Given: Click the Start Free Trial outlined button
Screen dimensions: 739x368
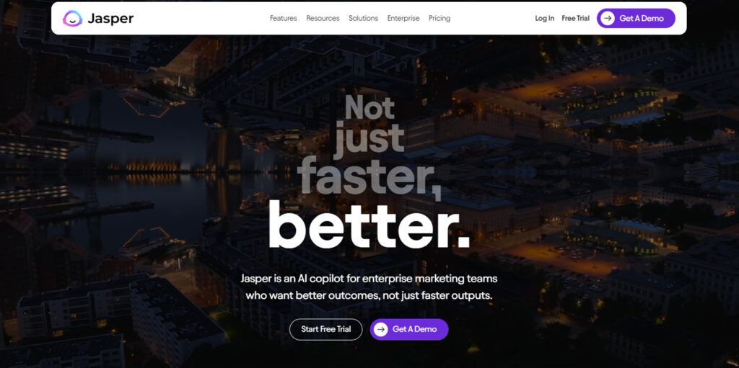Looking at the screenshot, I should 325,329.
